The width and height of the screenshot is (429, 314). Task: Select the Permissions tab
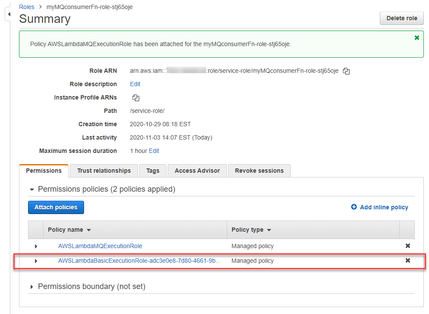point(44,171)
